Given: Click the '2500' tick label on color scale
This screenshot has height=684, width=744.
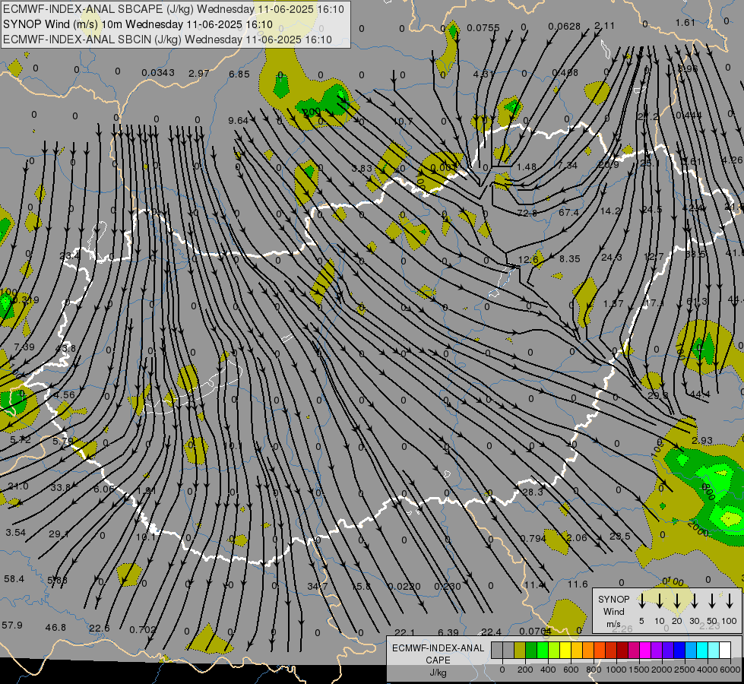Looking at the screenshot, I should 685,670.
